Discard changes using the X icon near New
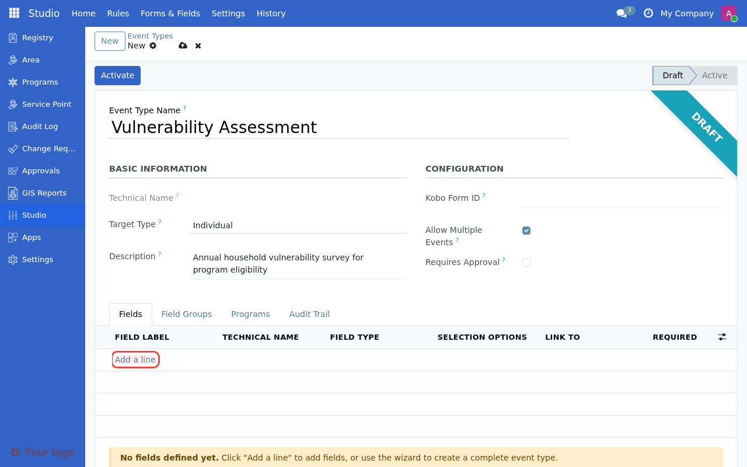The width and height of the screenshot is (747, 467). point(198,46)
